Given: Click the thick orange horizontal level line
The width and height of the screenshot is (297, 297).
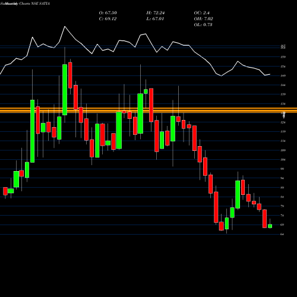Looking at the screenshot, I should pos(148,110).
